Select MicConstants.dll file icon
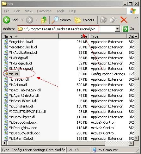The image size is (141, 154). pos(6,106)
